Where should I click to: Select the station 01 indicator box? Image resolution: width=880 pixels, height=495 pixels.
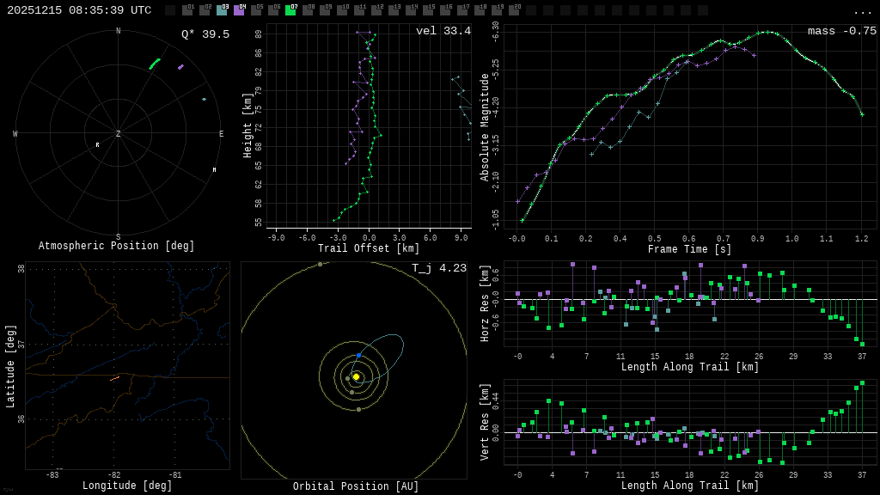tap(187, 10)
